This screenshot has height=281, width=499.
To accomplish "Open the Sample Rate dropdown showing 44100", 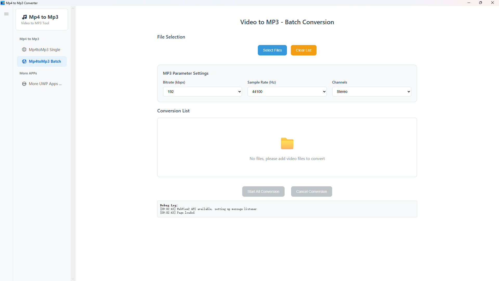I will coord(287,92).
